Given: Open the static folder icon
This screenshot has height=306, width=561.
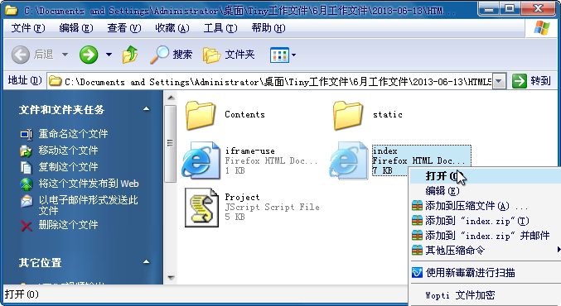Looking at the screenshot, I should pos(348,115).
